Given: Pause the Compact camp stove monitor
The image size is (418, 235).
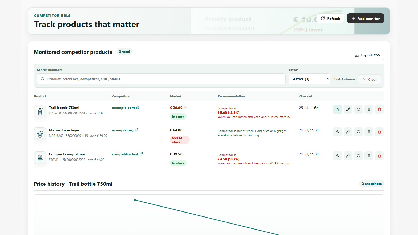Looking at the screenshot, I should coord(369,156).
